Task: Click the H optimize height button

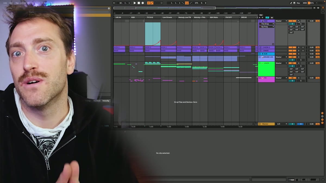Action: (314, 8)
